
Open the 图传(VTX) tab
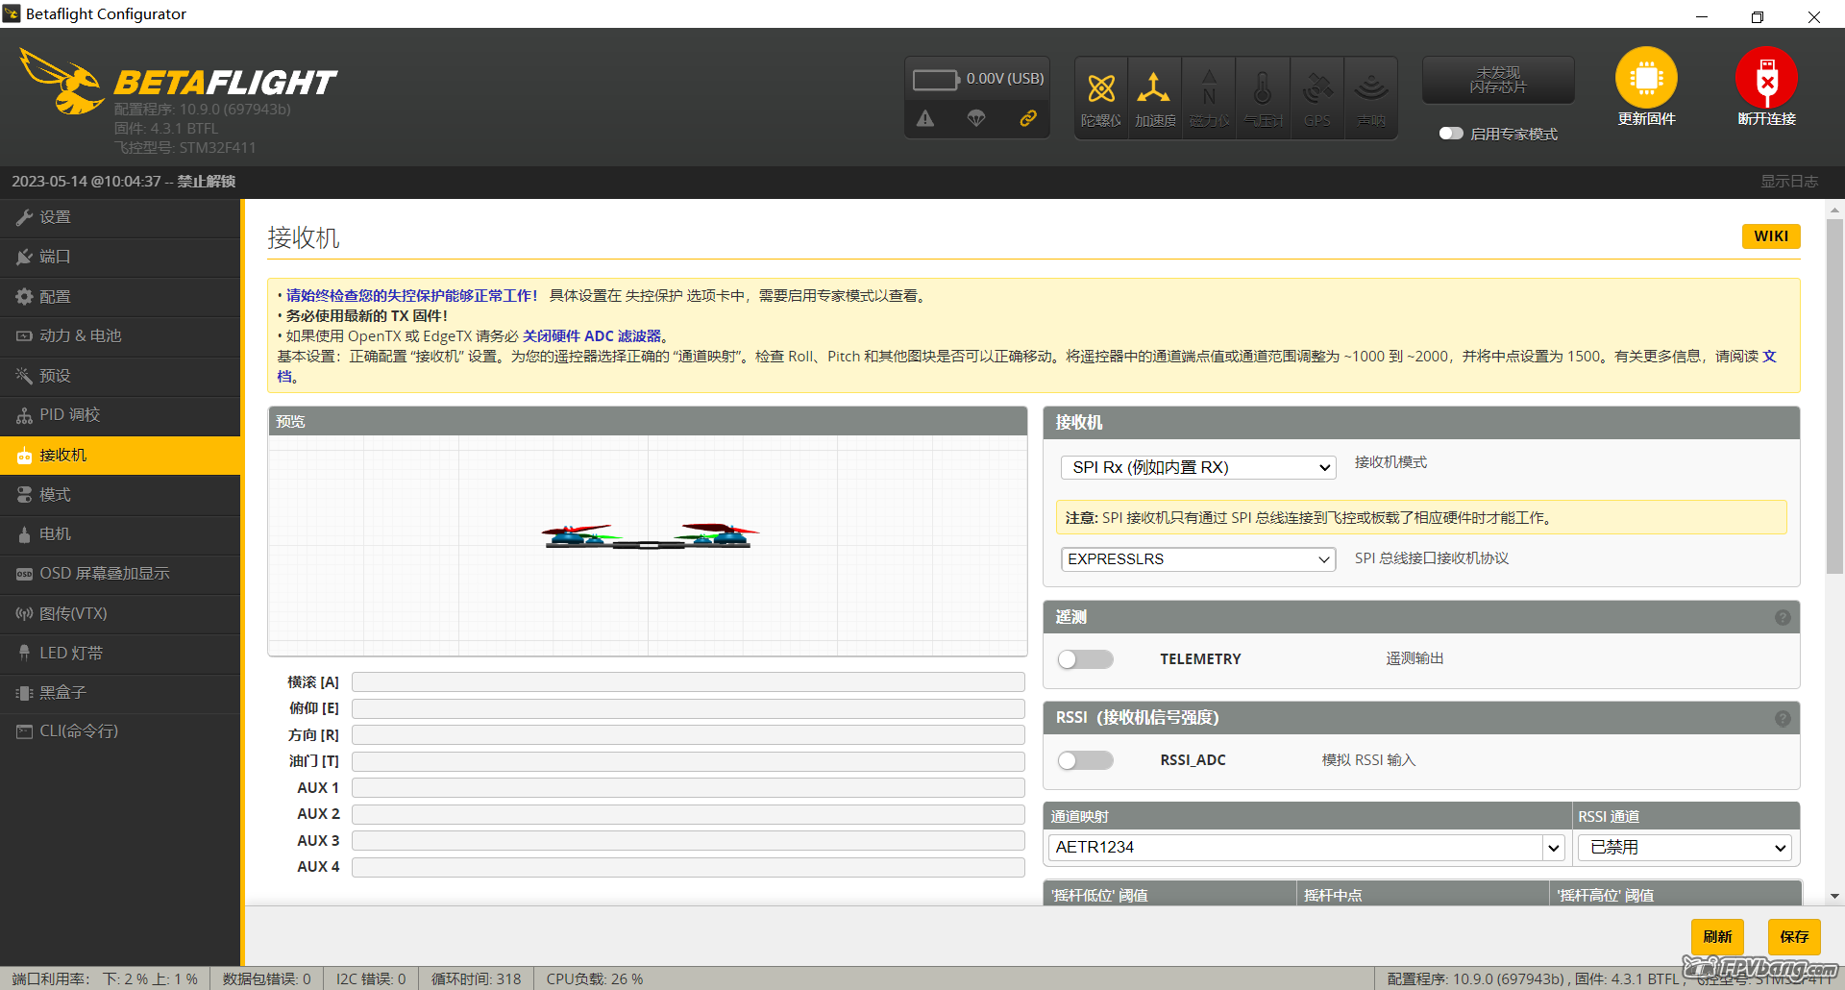120,613
